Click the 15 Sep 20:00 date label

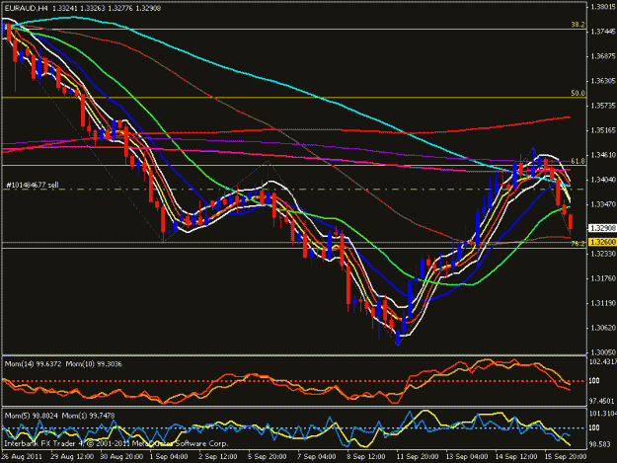[x=565, y=457]
